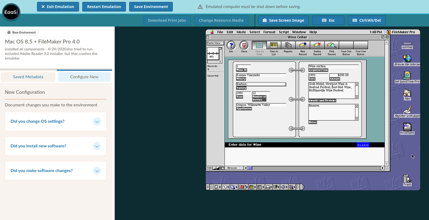
Task: Open the Reports icon
Action: pos(288,45)
